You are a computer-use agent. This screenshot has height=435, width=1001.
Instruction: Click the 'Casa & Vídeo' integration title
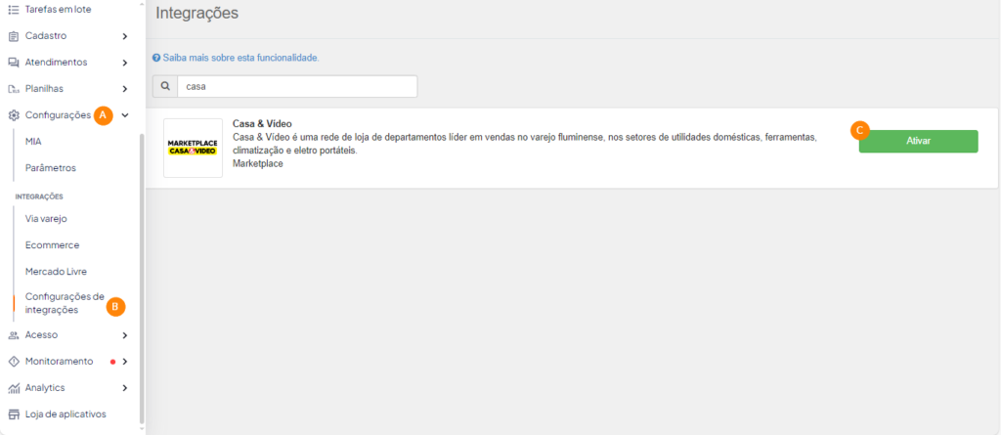pyautogui.click(x=262, y=123)
